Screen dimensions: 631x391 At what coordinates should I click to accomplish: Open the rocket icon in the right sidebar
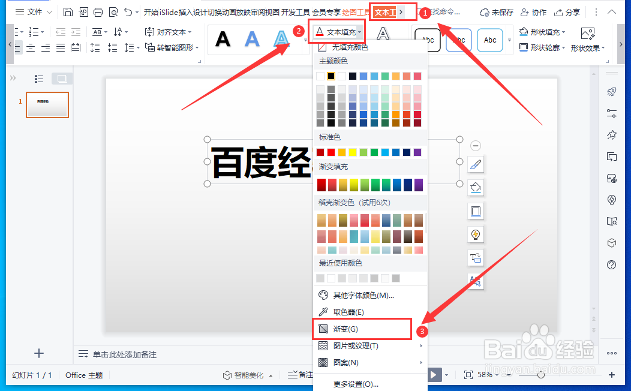[x=612, y=92]
